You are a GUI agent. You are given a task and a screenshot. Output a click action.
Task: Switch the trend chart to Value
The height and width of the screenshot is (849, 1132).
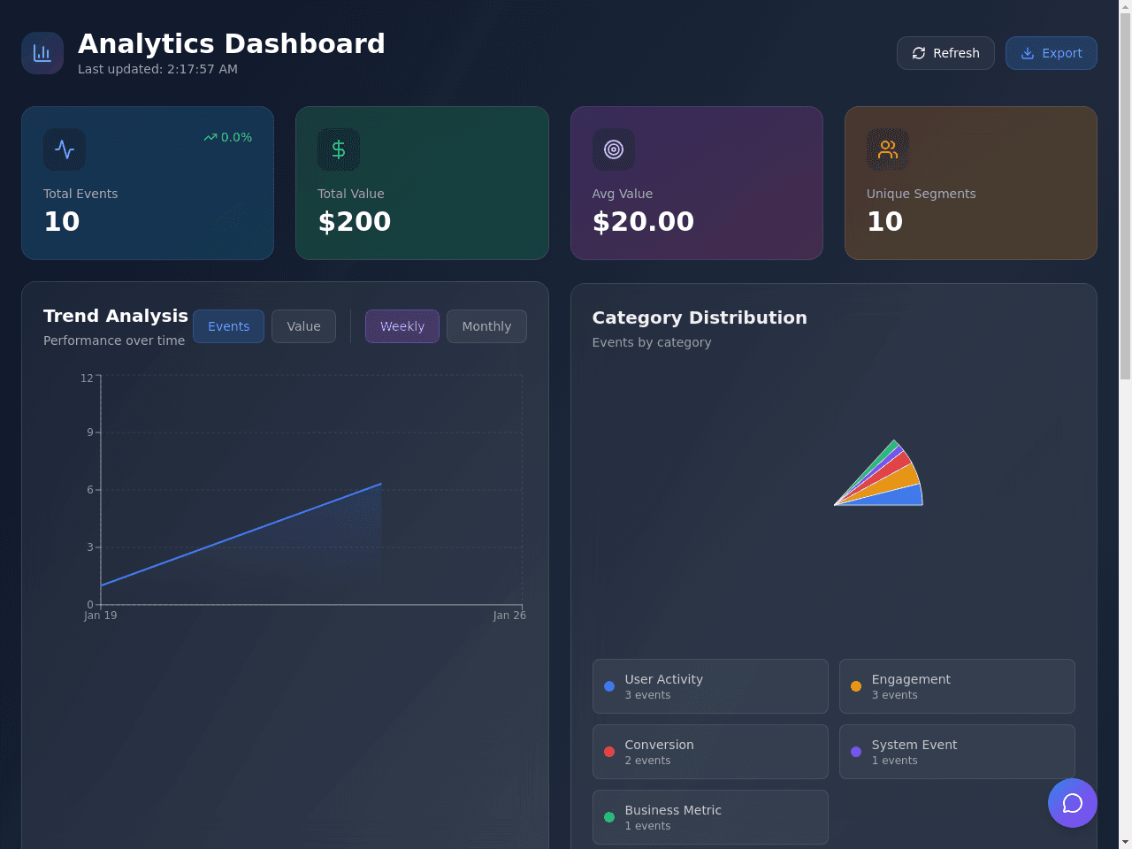pos(303,326)
